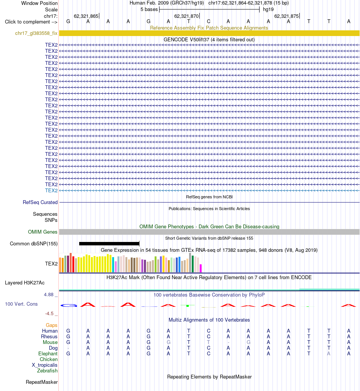Click the 'Window Position' label
360x391 pixels.
(x=39, y=3)
